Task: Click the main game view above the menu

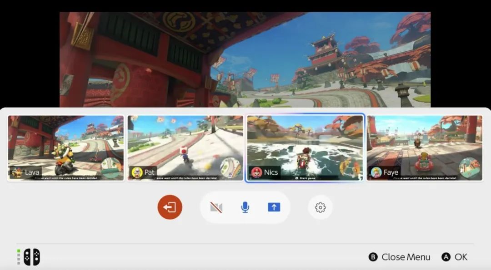Action: pyautogui.click(x=245, y=59)
